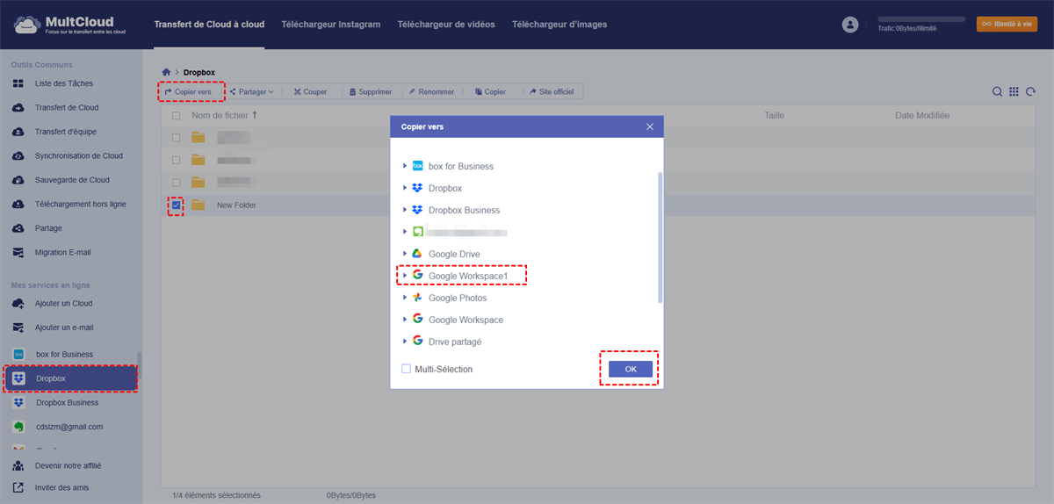Click Copier toolbar button
The height and width of the screenshot is (504, 1054).
490,91
